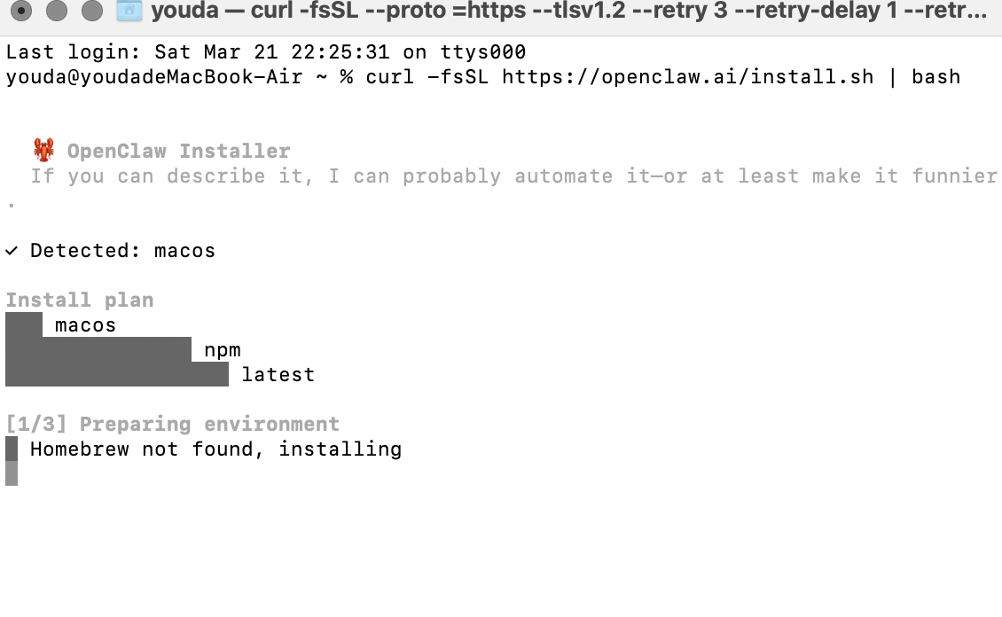Minimize the terminal window
Viewport: 1002px width, 617px height.
[58, 12]
